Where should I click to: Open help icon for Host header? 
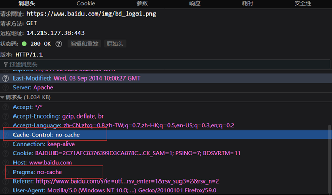coord(6,163)
